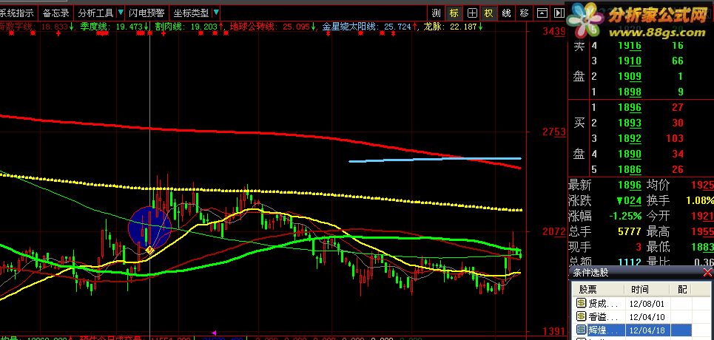
Task: Click the date 12/04/10 cell
Action: [x=647, y=317]
